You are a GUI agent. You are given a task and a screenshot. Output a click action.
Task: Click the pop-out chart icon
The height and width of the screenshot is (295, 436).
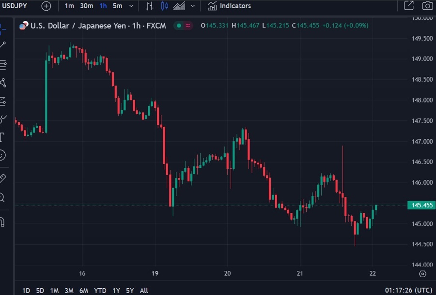(x=409, y=5)
